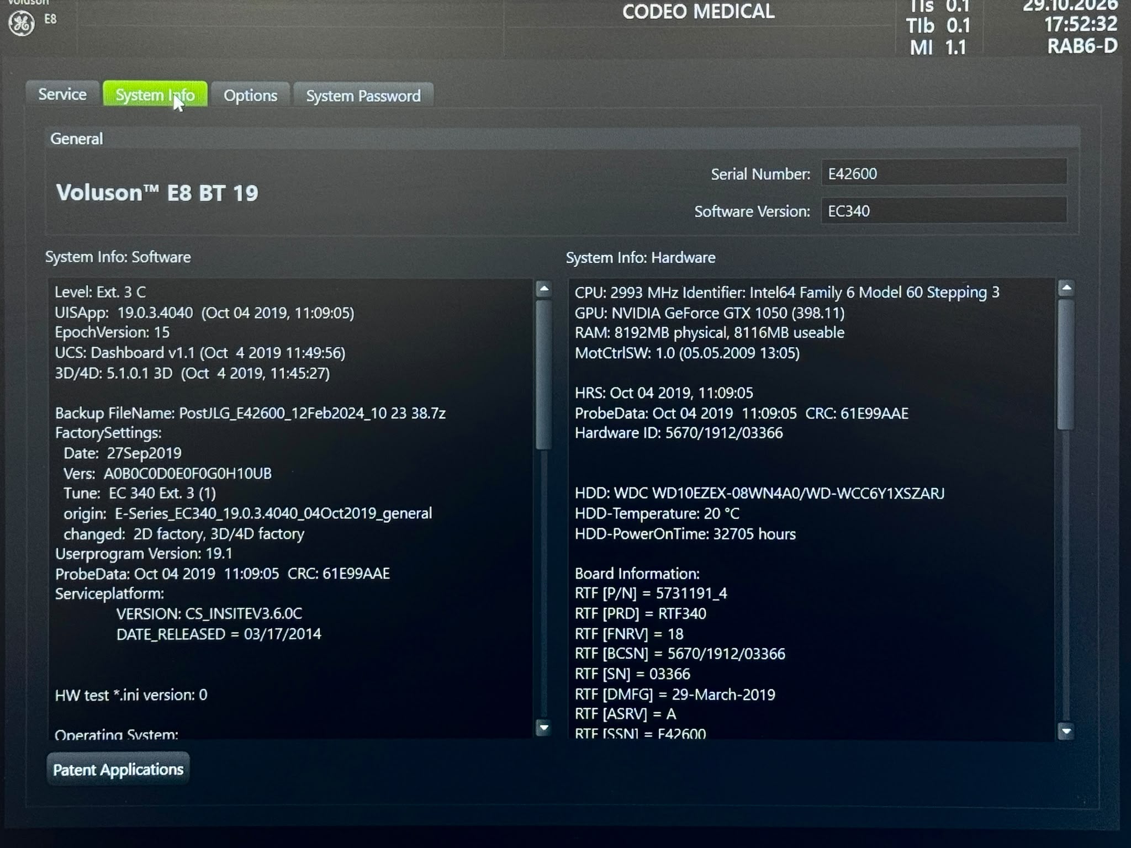The image size is (1131, 848).
Task: Click the 'origin: E-Series_EC340' line
Action: [x=248, y=513]
